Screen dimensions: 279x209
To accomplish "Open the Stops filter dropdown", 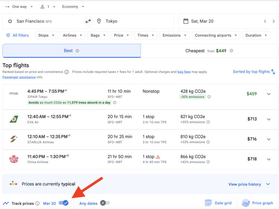I will tap(46, 35).
